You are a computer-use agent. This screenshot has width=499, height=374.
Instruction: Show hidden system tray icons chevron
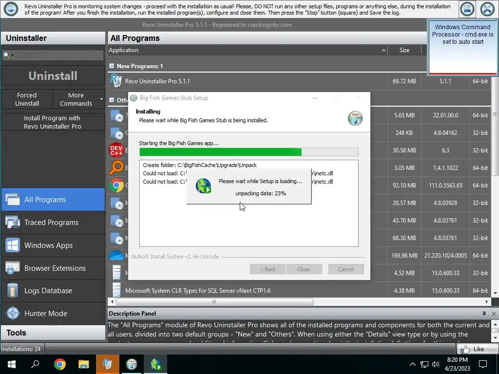(x=412, y=364)
